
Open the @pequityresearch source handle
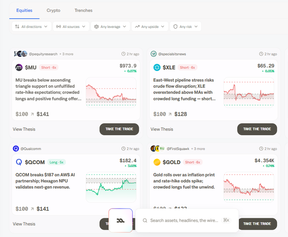click(43, 54)
